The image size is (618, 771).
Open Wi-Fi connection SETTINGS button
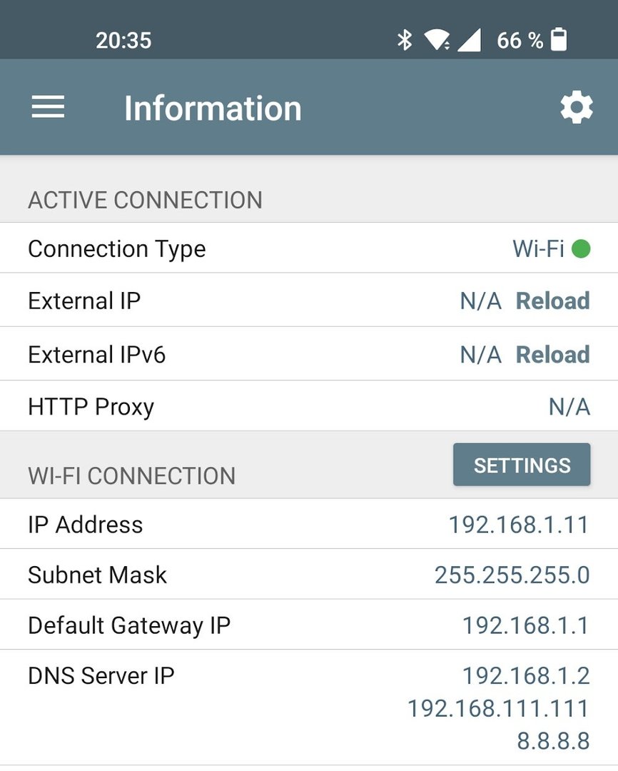click(522, 465)
